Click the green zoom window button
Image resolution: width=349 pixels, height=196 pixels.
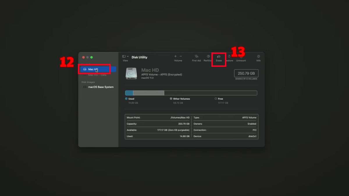tap(92, 57)
